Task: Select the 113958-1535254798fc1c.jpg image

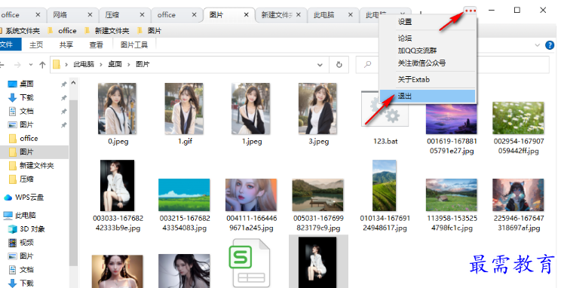Action: (x=452, y=195)
